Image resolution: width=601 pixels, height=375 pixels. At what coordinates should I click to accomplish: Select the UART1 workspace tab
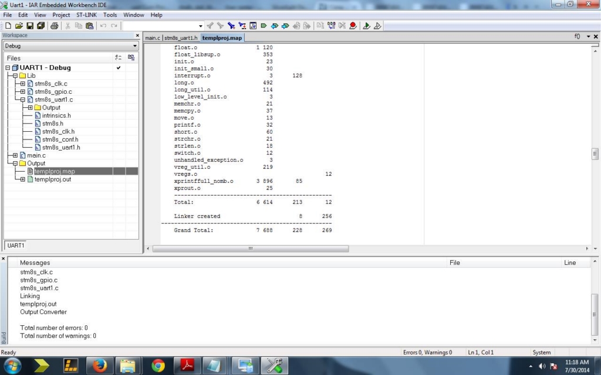tap(16, 246)
